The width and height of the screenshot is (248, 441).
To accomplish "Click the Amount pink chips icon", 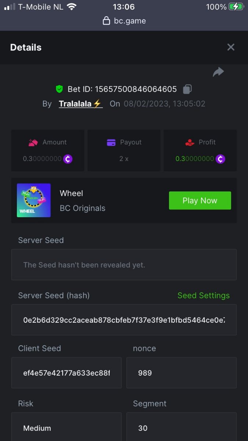I will tap(33, 142).
